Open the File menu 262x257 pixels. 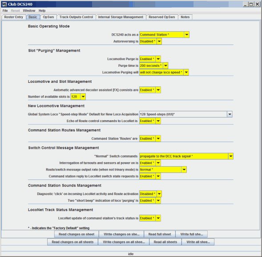(x=5, y=11)
